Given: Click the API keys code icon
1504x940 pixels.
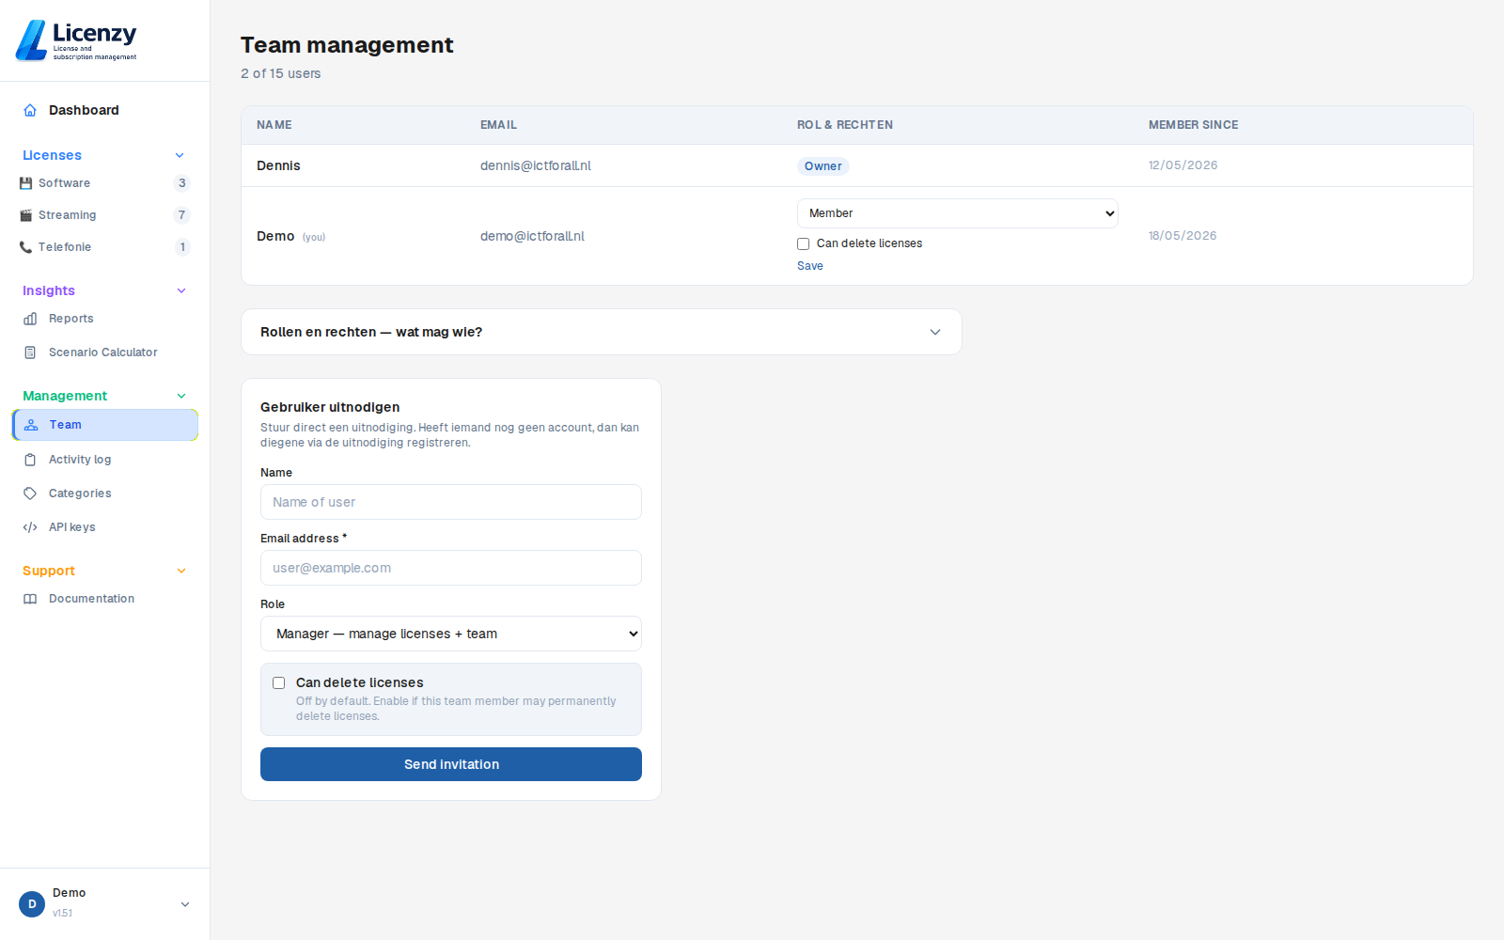Looking at the screenshot, I should pos(30,527).
